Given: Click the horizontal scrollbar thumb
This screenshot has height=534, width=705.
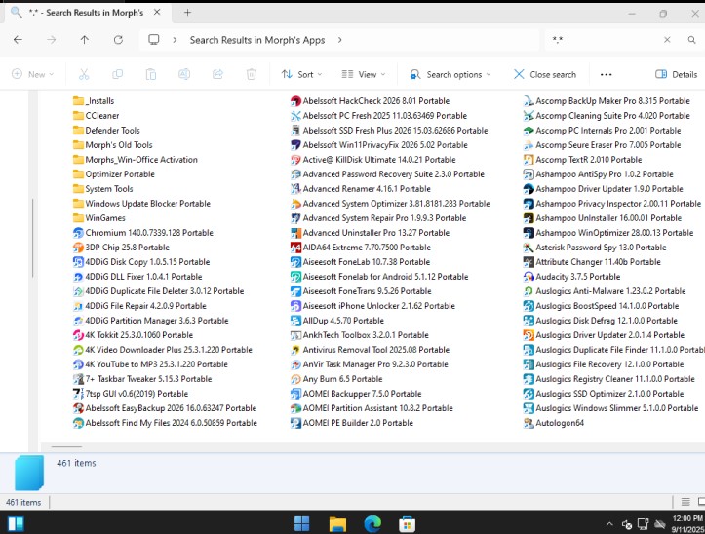Looking at the screenshot, I should click(x=66, y=447).
